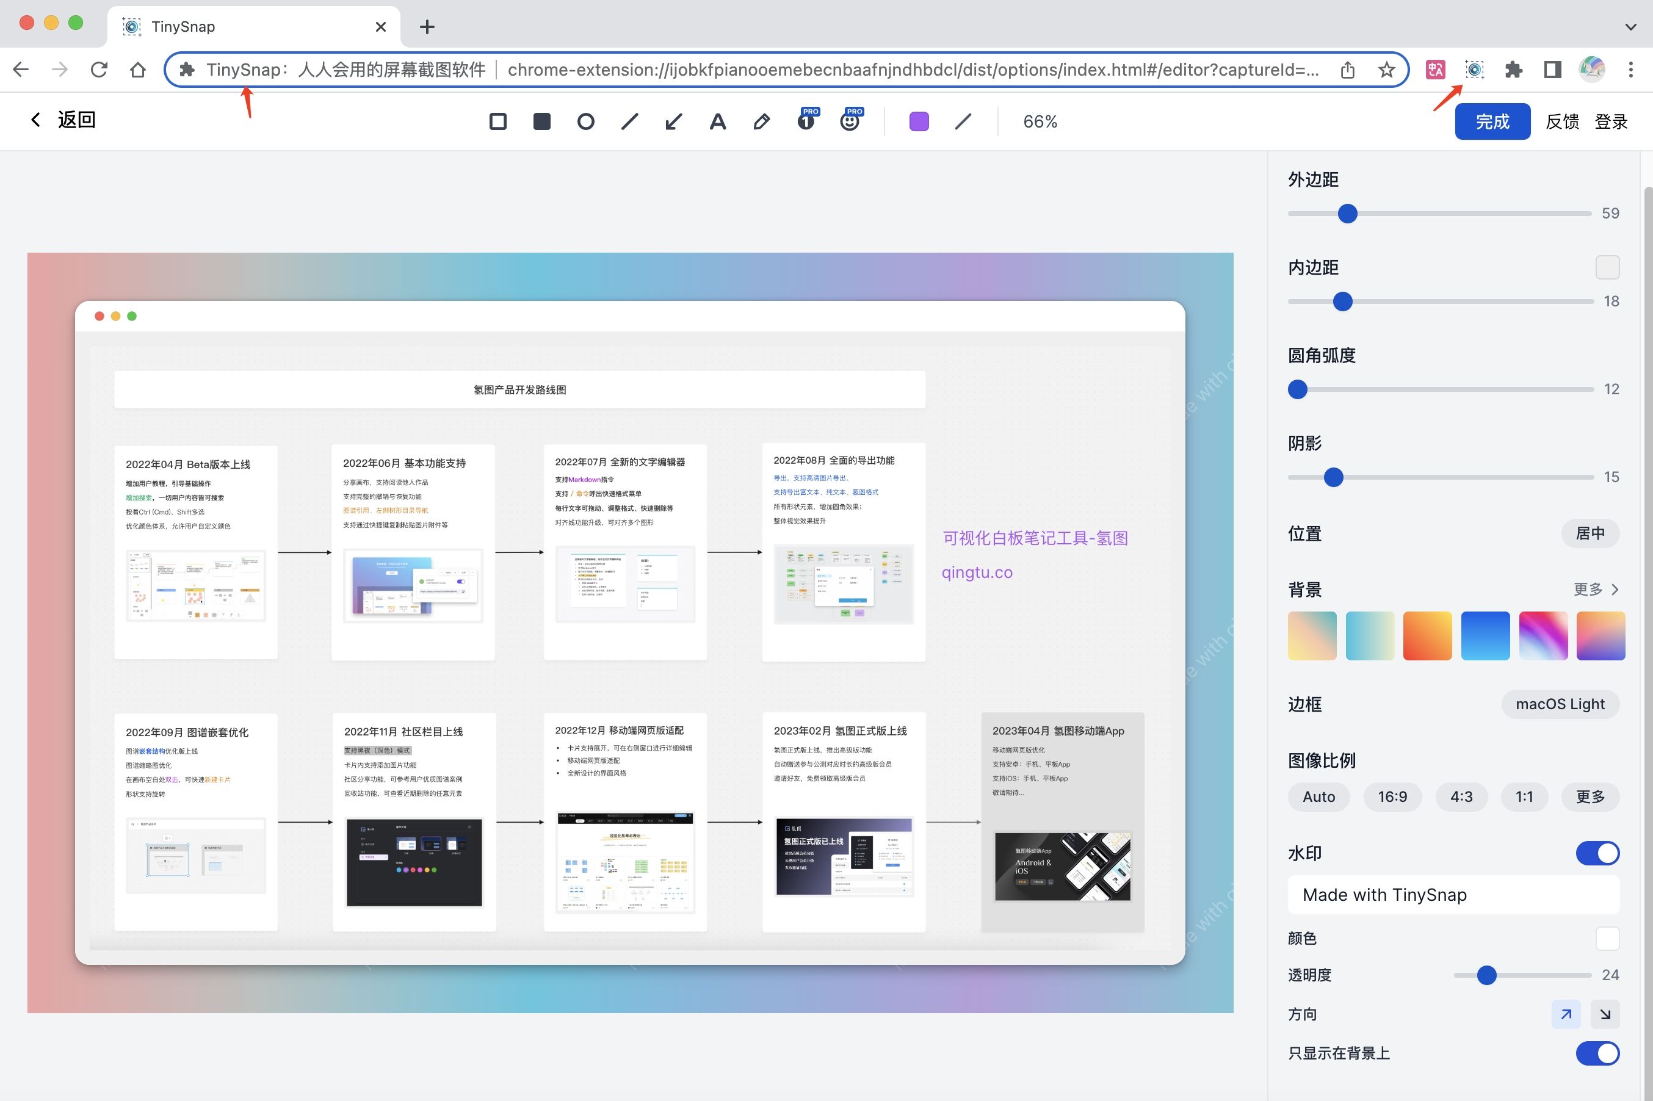
Task: Select the straight line tool
Action: tap(630, 121)
